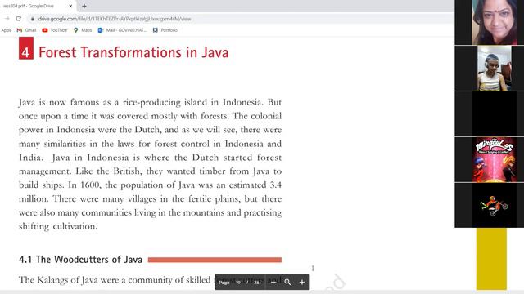Click the magnifier zoom reset icon
The width and height of the screenshot is (524, 294).
point(287,283)
